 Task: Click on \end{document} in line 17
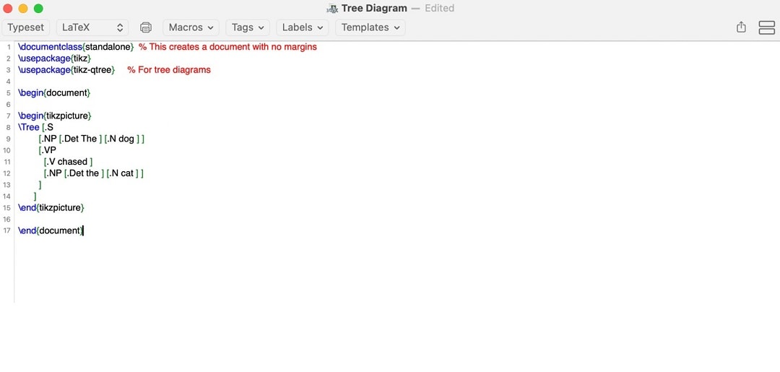51,230
